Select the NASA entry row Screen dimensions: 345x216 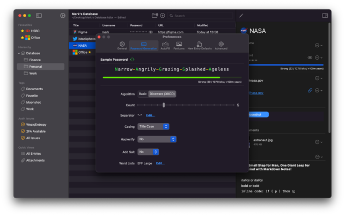[x=83, y=46]
